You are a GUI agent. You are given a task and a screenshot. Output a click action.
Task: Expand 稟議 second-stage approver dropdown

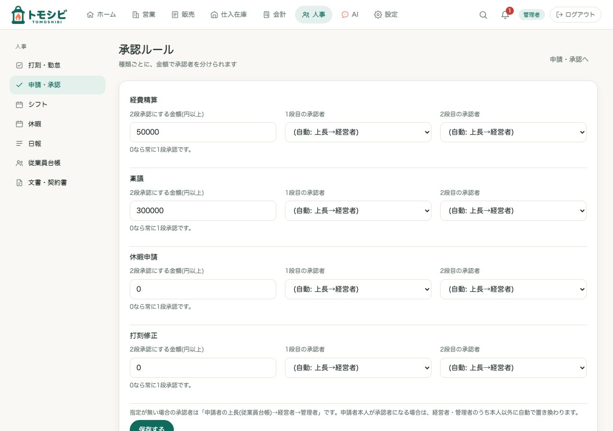[x=513, y=211]
